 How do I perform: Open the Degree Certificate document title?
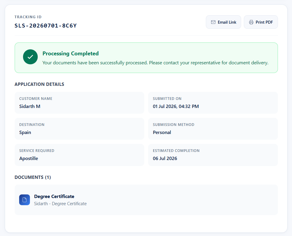click(x=54, y=197)
